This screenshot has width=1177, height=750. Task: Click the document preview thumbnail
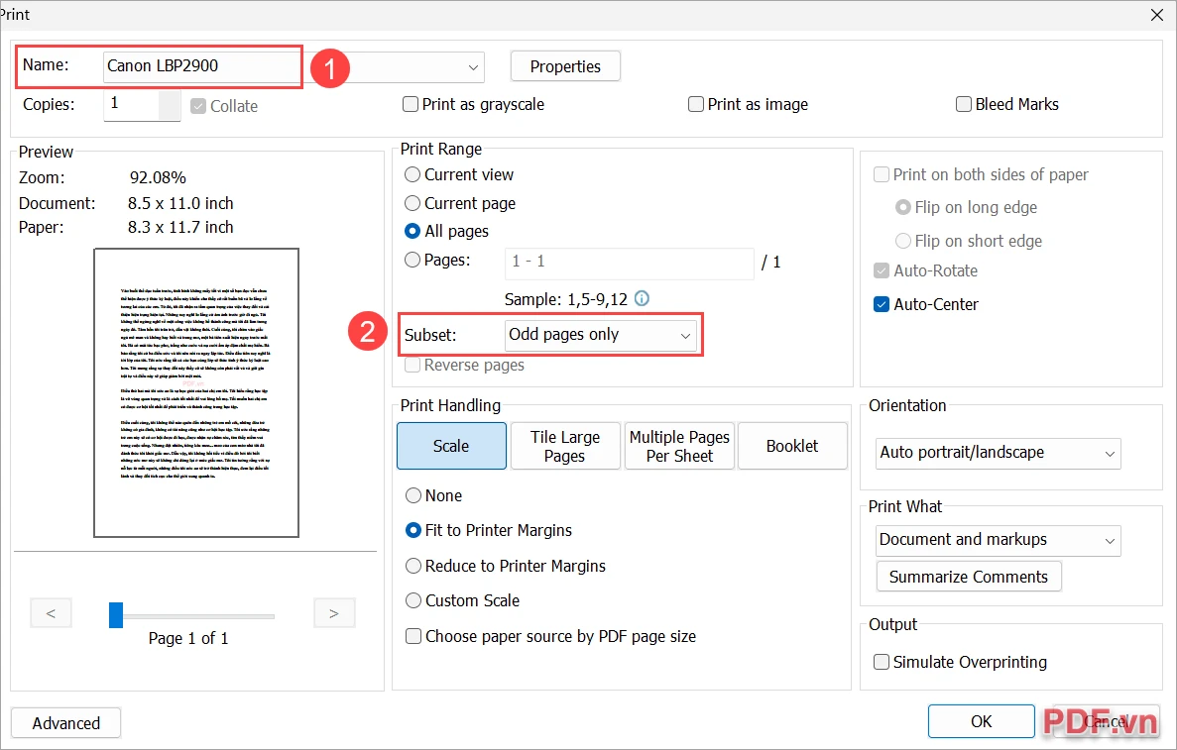click(x=196, y=392)
